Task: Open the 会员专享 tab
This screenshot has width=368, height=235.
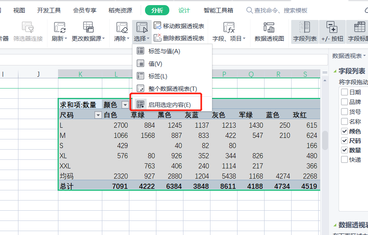Action: [x=85, y=10]
